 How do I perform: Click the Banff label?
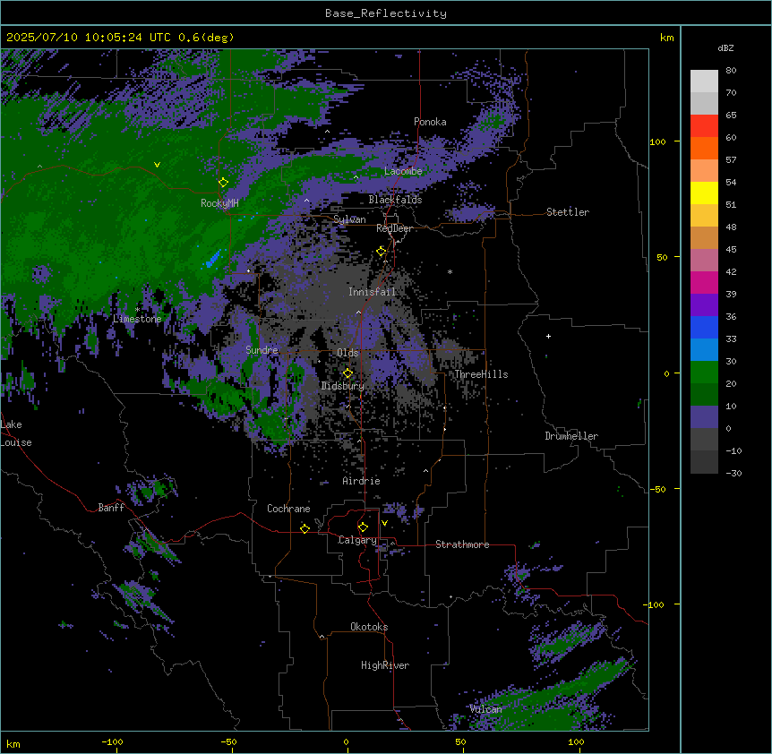pos(111,508)
